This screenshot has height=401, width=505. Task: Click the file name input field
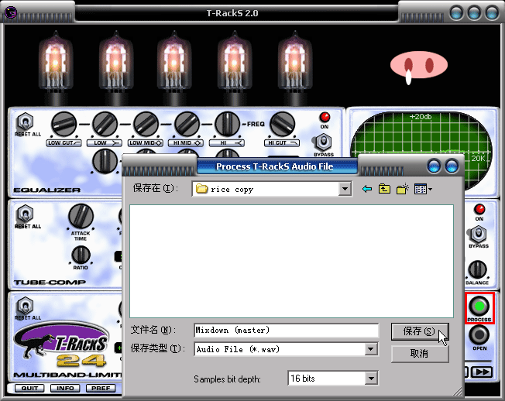tap(286, 331)
